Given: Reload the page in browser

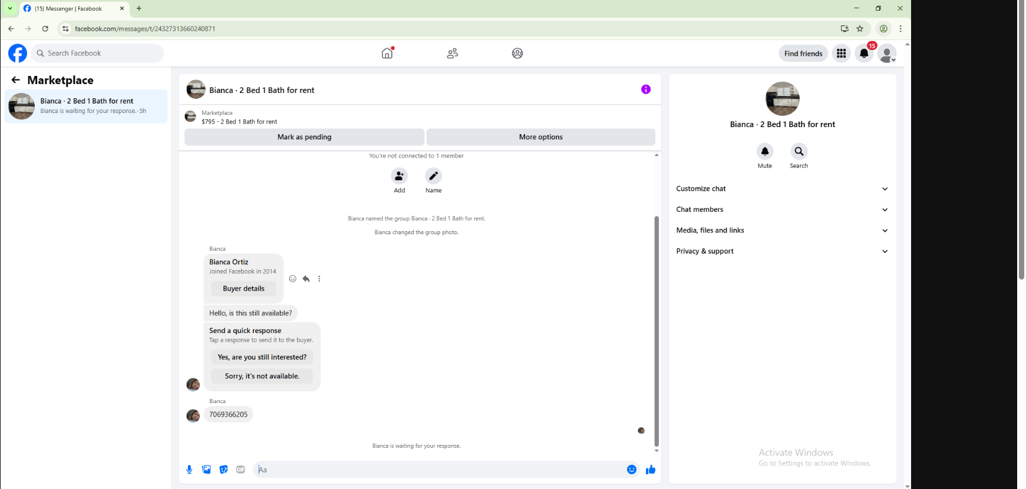Looking at the screenshot, I should point(45,28).
